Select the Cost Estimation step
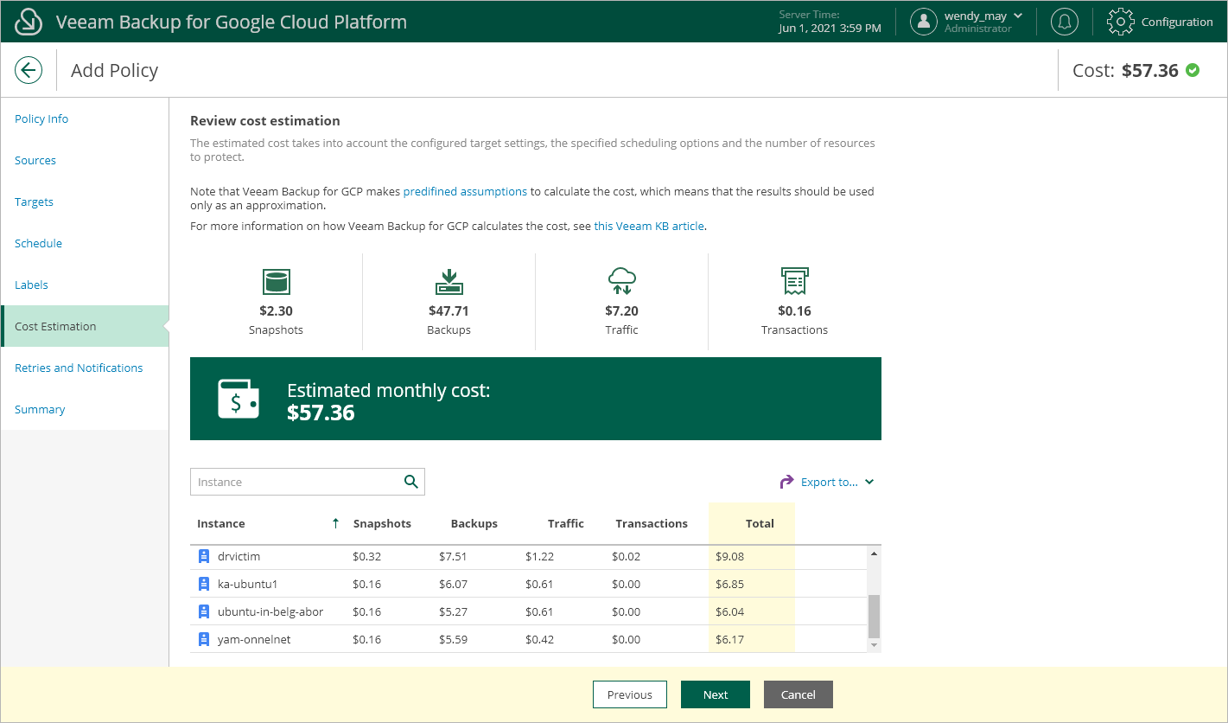 pos(85,326)
